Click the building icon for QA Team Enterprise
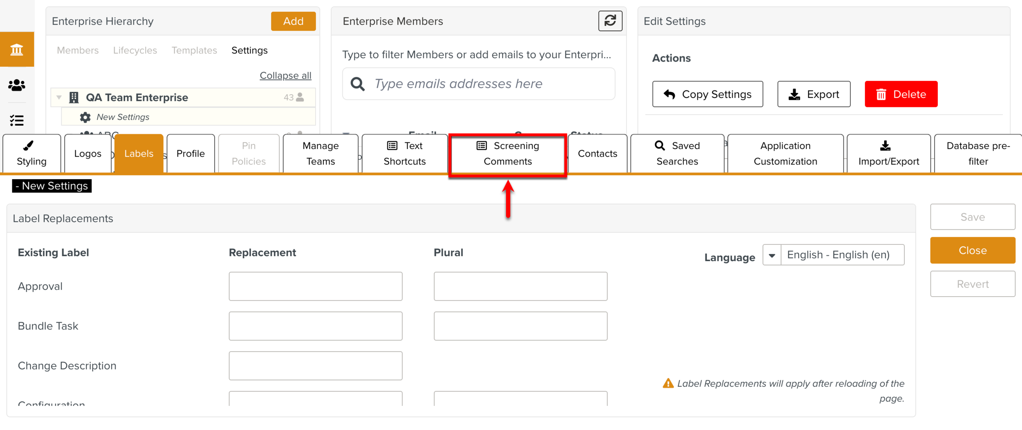1022x430 pixels. tap(74, 98)
